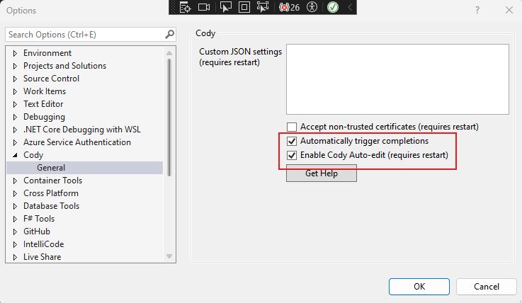Viewport: 522px width, 303px height.
Task: Expand the Environment tree node
Action: point(15,53)
